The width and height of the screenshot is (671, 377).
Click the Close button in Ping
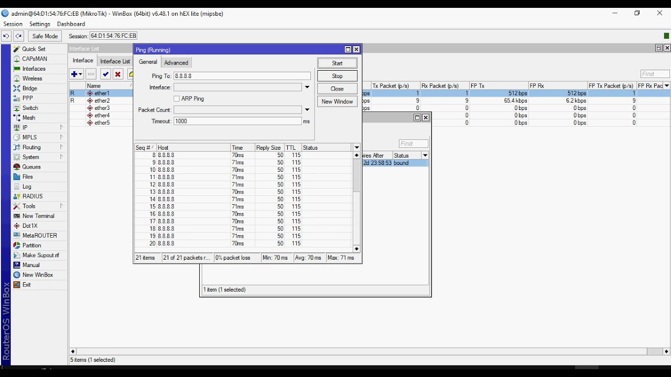click(x=337, y=88)
